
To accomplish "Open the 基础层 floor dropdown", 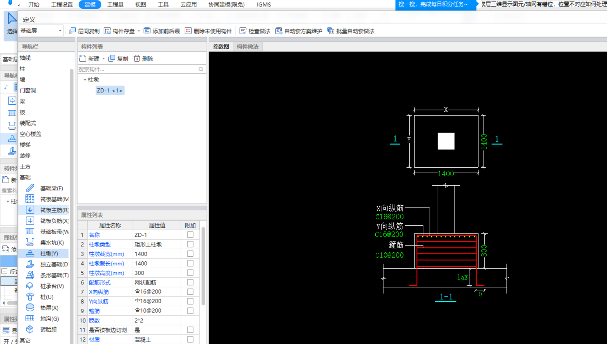I will pyautogui.click(x=41, y=31).
